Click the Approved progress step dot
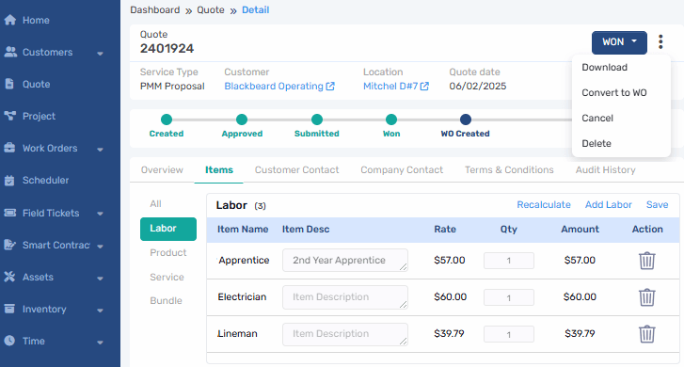This screenshot has height=367, width=684. [x=242, y=120]
